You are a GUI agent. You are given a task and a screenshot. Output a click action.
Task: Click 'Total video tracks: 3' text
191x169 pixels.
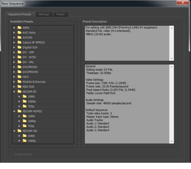[x=99, y=113]
